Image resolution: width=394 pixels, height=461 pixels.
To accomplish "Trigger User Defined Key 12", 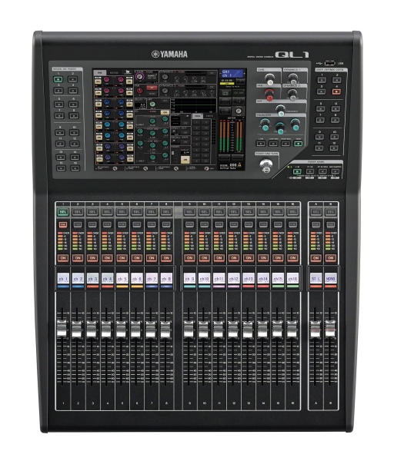I will [333, 148].
